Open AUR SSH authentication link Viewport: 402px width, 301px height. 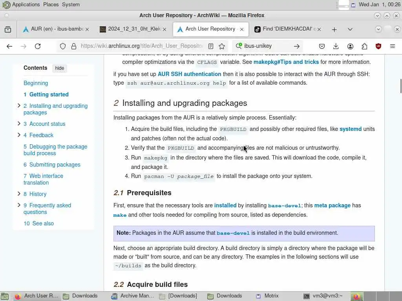(190, 74)
